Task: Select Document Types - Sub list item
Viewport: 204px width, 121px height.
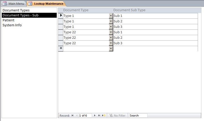Action: pos(29,15)
